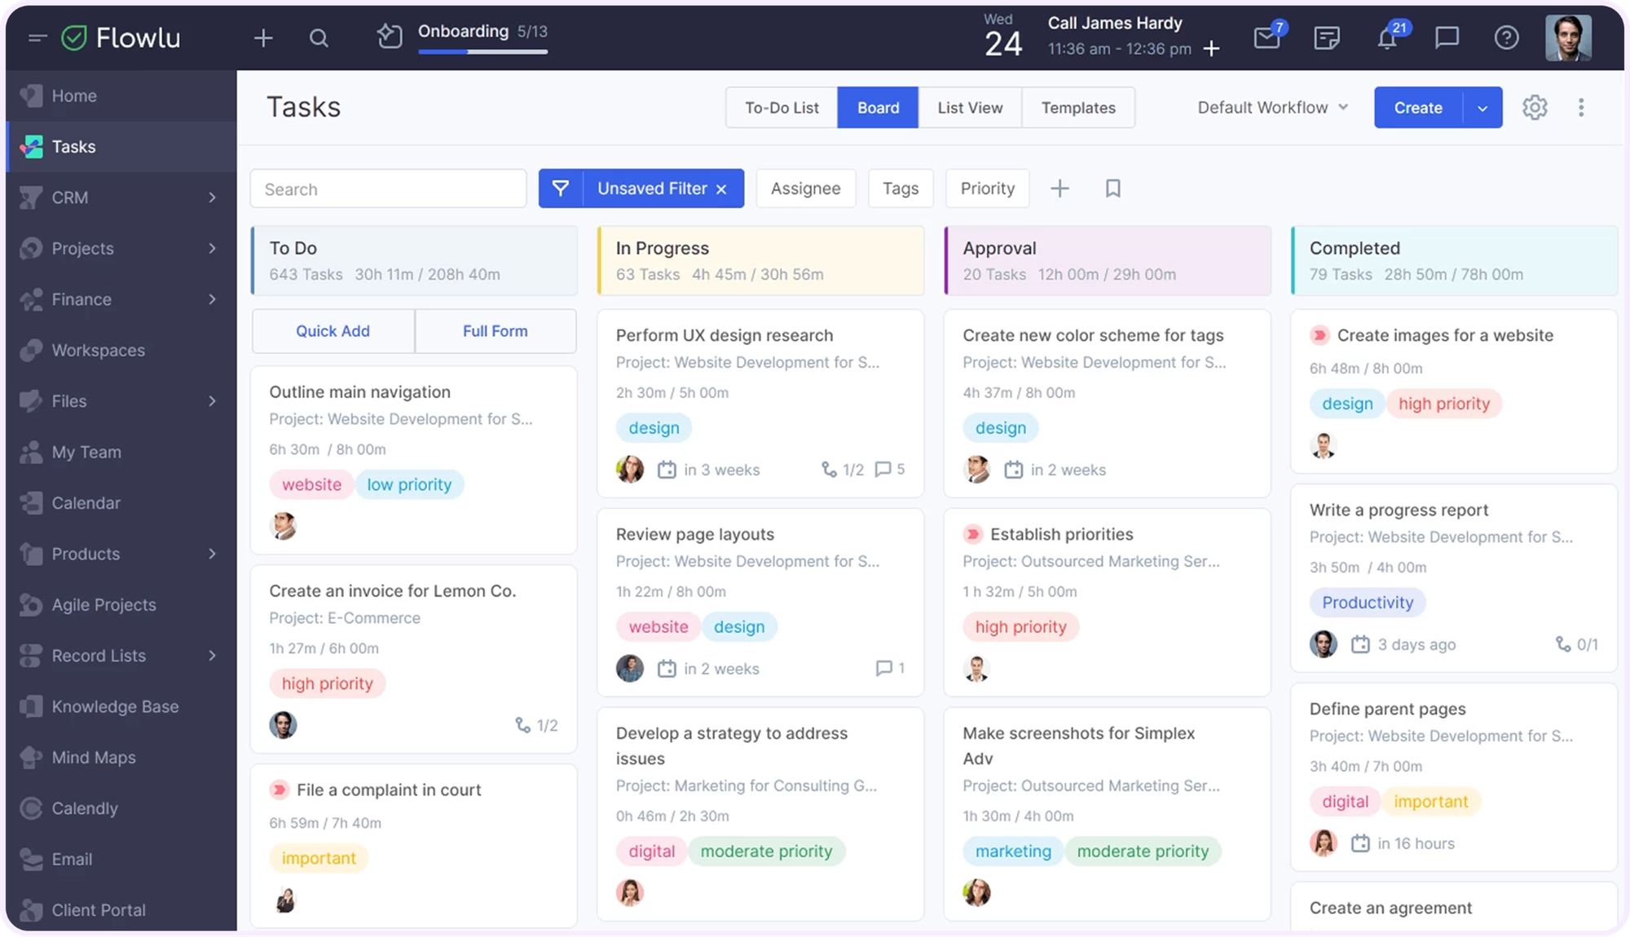Viewport: 1630px width, 937px height.
Task: Open the Tasks settings gear icon
Action: pyautogui.click(x=1535, y=108)
